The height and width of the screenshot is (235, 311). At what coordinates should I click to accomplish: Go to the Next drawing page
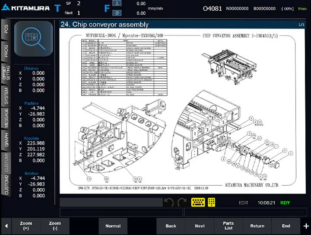click(x=200, y=226)
